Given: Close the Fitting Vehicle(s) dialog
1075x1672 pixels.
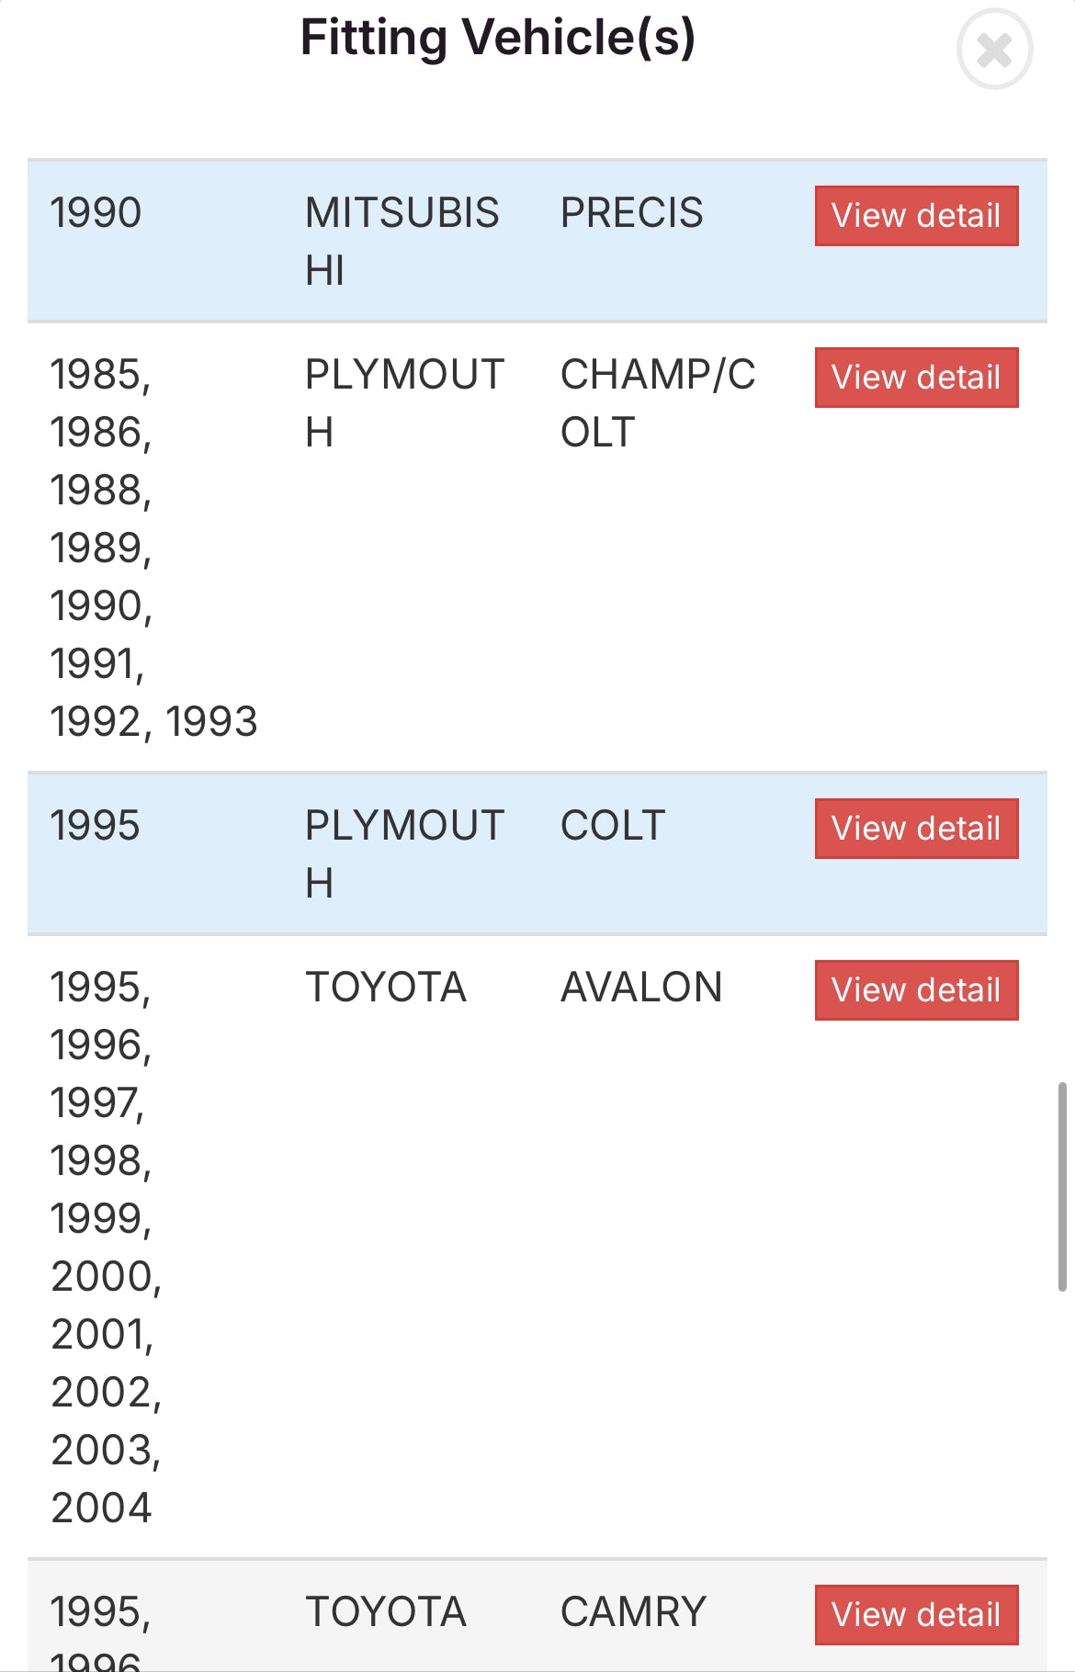Looking at the screenshot, I should point(994,50).
